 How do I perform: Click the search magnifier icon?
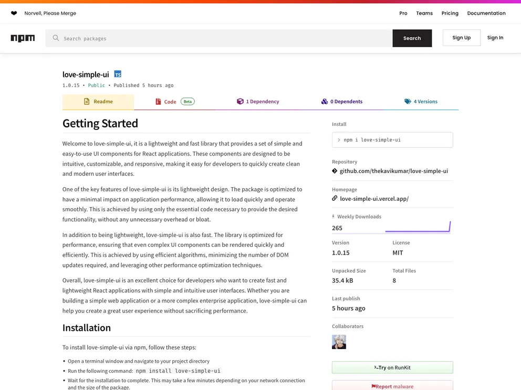pos(55,38)
